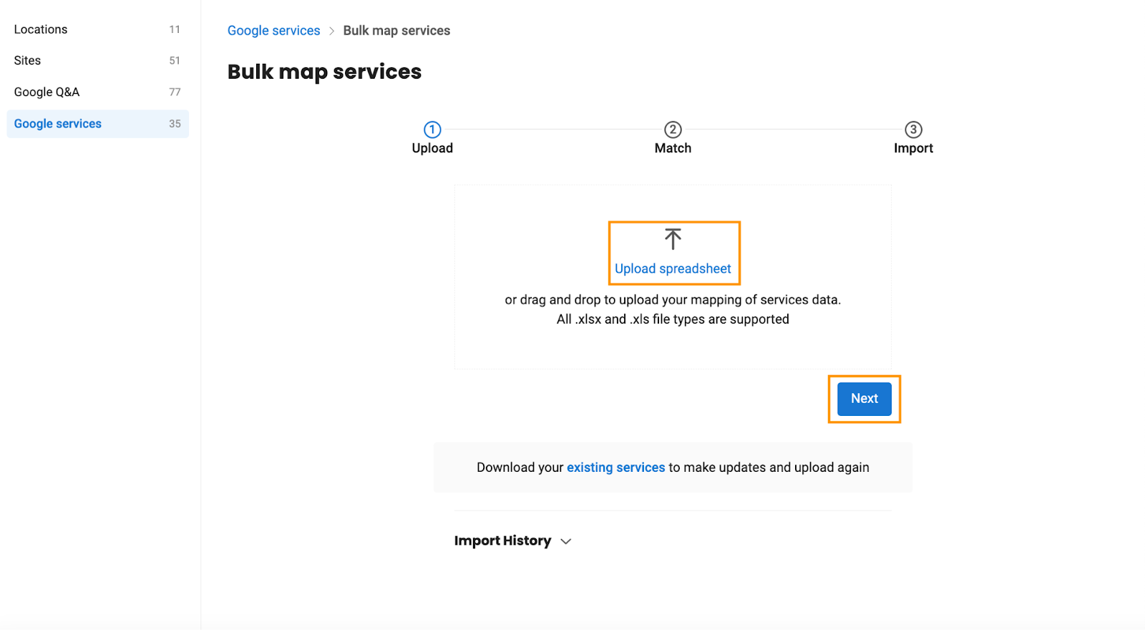Click the Google services count 35
Screen dimensions: 1145x630
click(175, 124)
